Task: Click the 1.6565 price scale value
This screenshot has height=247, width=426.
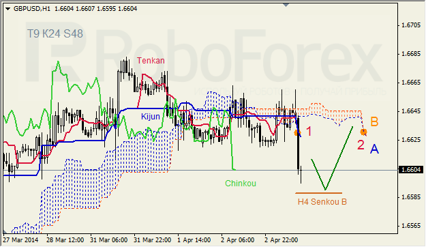Action: [x=411, y=226]
